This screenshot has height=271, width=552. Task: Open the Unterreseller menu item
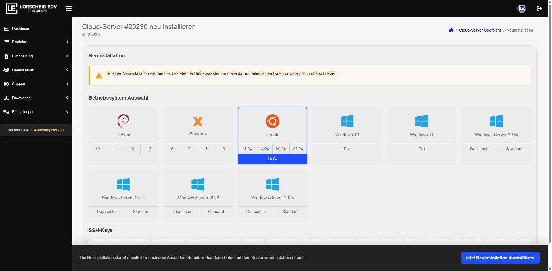click(x=36, y=70)
